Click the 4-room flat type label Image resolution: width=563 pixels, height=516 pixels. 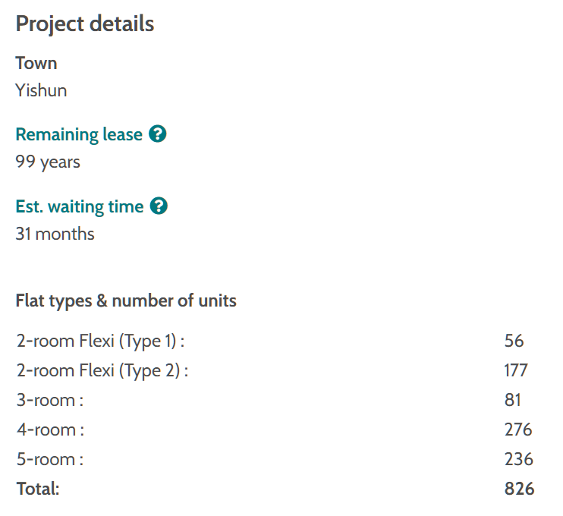pyautogui.click(x=50, y=429)
